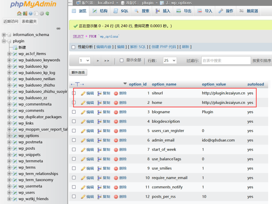272x204 pixels.
Task: Click the sidebar link chain icon
Action: [x=58, y=29]
